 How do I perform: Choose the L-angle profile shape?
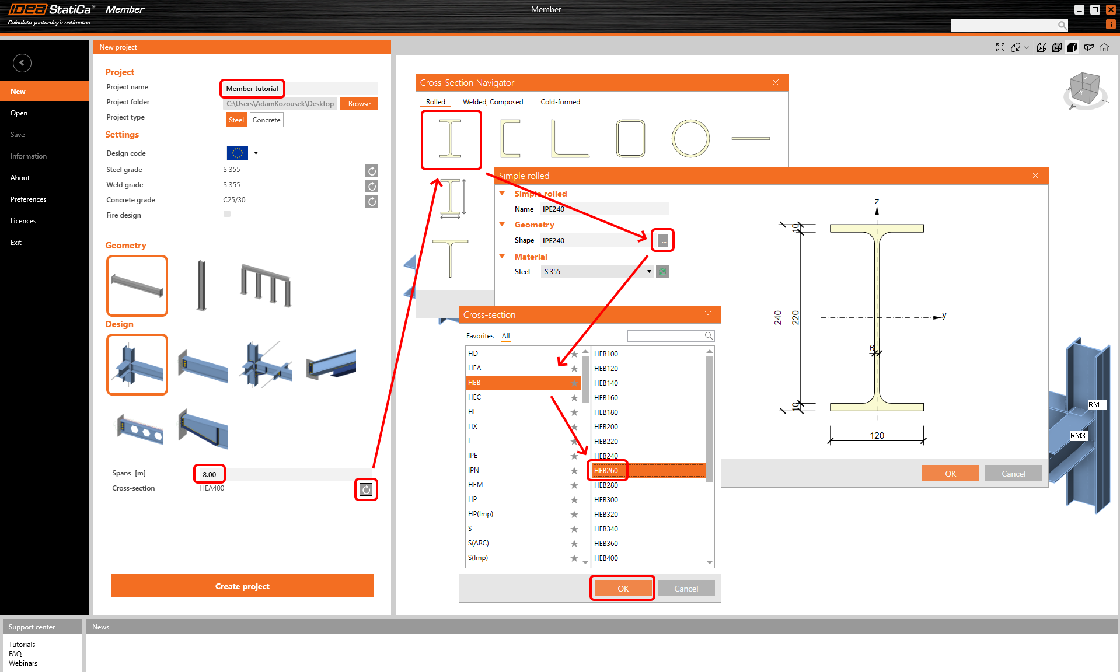(x=571, y=139)
